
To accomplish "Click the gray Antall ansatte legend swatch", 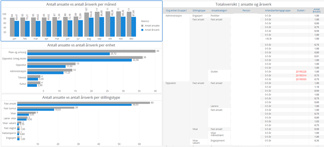I will click(142, 26).
